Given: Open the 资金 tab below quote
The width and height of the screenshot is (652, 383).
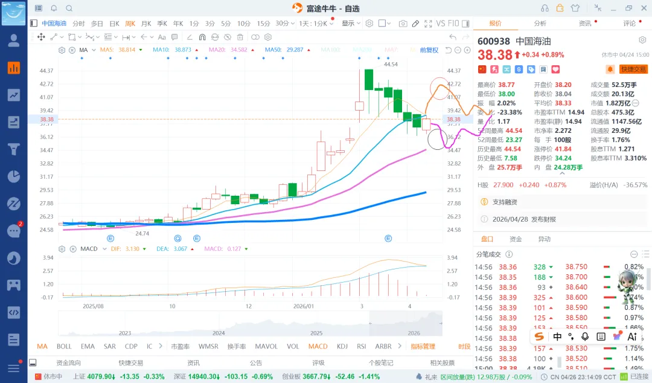Looking at the screenshot, I should (516, 239).
